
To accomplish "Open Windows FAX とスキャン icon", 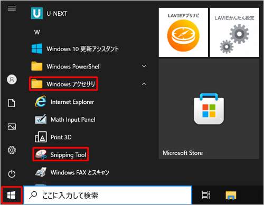I will [x=41, y=172].
